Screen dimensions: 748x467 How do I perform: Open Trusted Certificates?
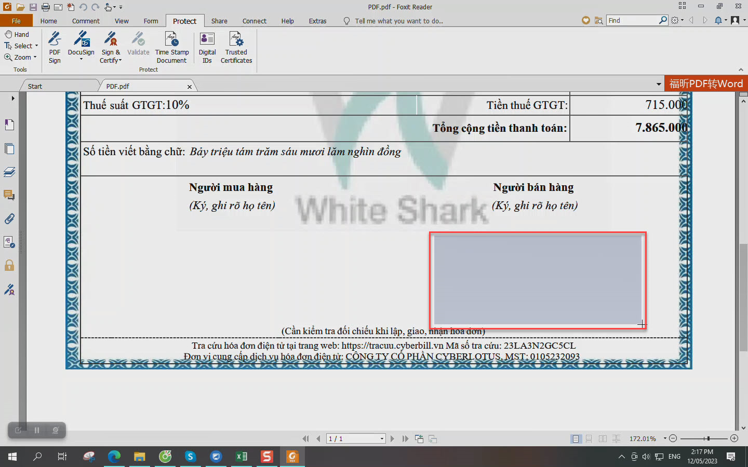236,47
